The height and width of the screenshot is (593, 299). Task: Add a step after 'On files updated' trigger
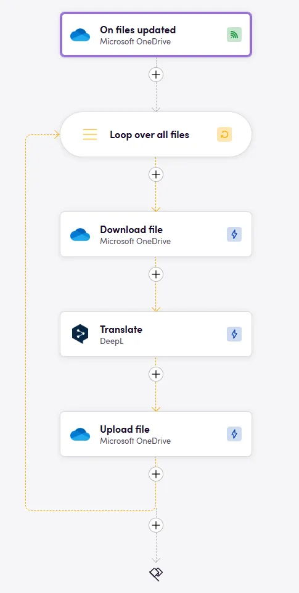156,75
